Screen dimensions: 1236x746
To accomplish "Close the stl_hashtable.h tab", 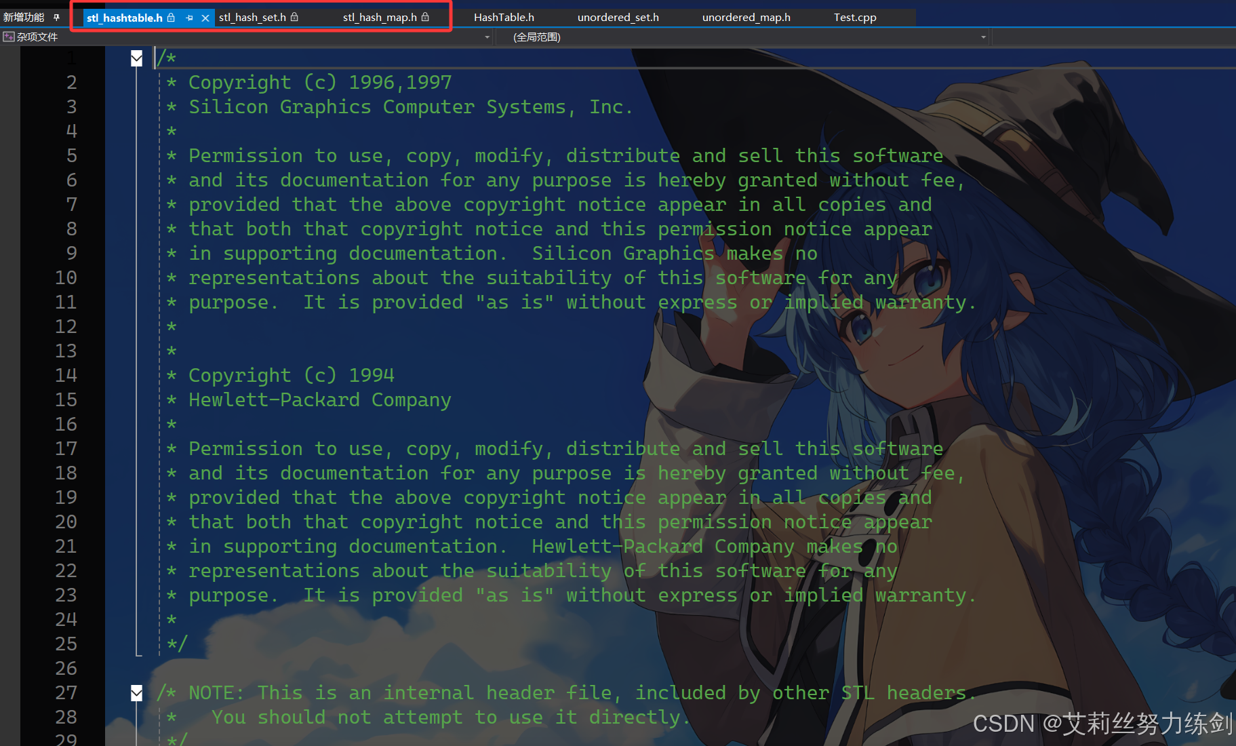I will click(205, 18).
